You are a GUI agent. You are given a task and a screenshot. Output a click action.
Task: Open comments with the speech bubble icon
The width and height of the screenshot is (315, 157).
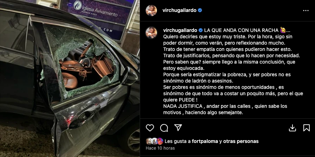164,128
